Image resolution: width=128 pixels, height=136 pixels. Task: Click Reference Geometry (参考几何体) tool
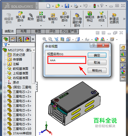102,17
